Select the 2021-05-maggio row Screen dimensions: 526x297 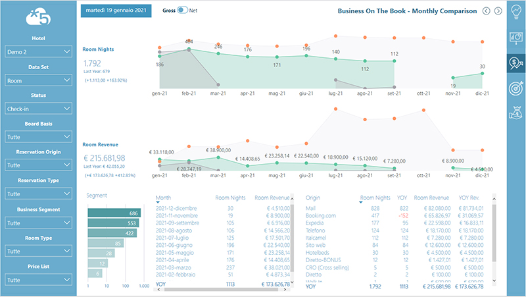point(223,253)
